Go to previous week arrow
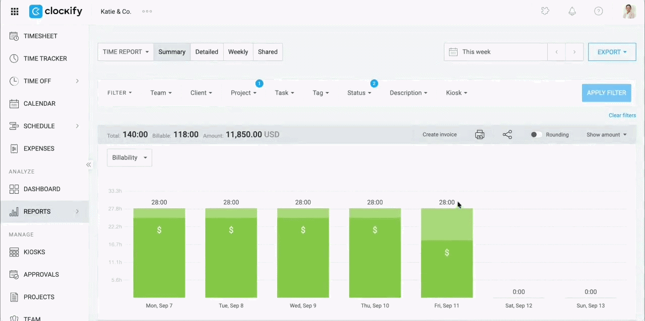Screen dimensions: 645x321 [x=556, y=52]
